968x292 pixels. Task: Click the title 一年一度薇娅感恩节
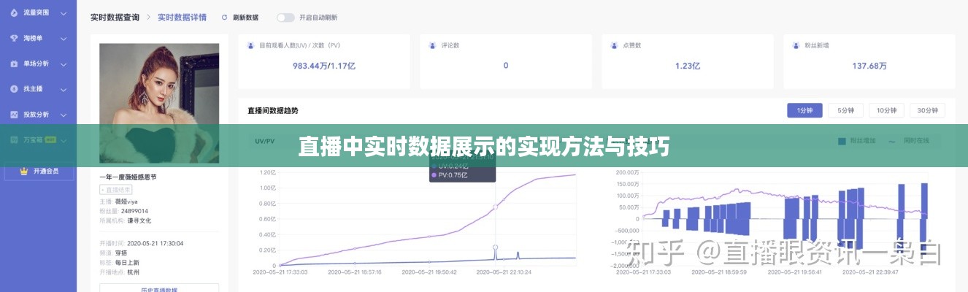click(128, 177)
